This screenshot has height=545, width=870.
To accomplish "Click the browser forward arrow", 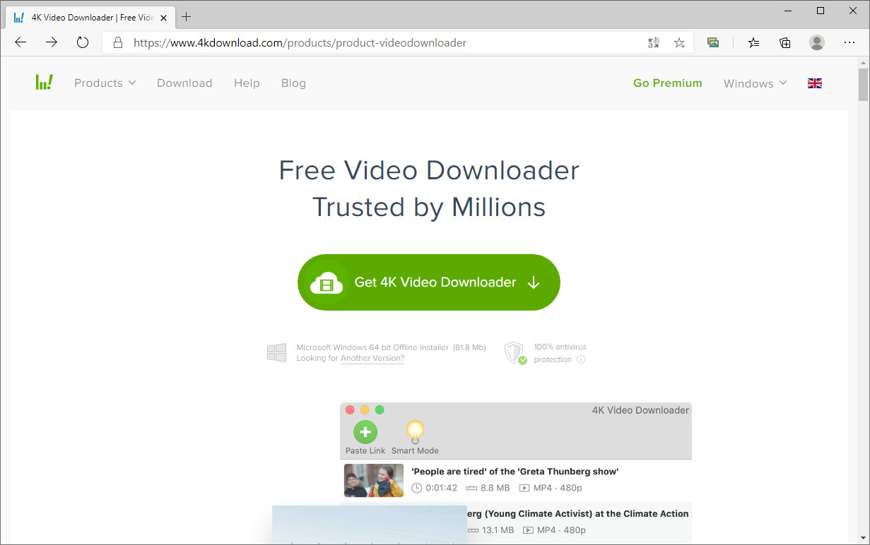I will [x=52, y=42].
